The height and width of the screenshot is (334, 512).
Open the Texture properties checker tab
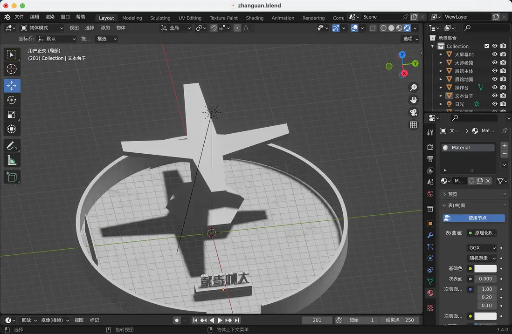coord(430,307)
